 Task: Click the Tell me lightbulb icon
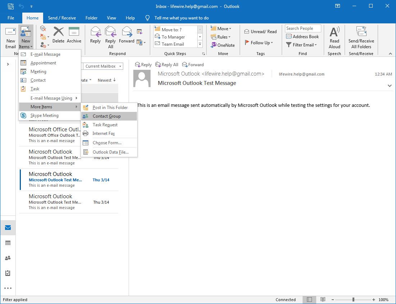[x=147, y=18]
